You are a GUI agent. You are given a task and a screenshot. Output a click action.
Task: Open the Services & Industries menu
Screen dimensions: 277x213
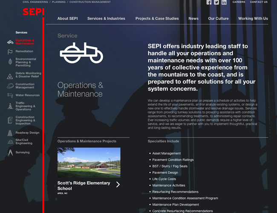pos(106,19)
